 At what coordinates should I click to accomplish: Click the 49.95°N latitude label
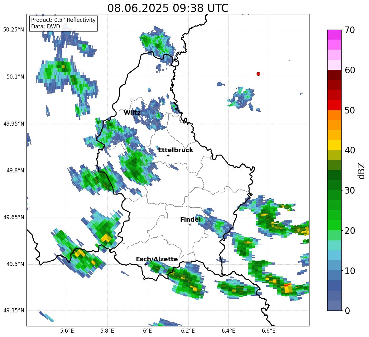tap(14, 124)
